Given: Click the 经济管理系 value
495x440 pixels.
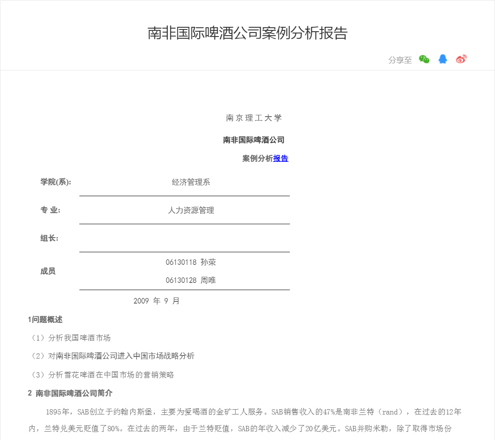Looking at the screenshot, I should tap(191, 182).
